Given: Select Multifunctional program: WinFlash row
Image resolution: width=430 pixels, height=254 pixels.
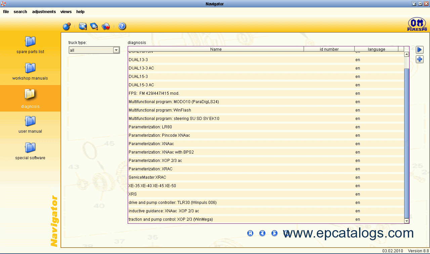Looking at the screenshot, I should click(x=266, y=110).
